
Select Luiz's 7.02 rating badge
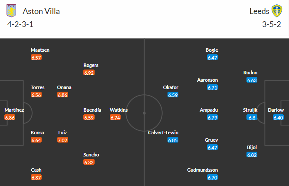[x=63, y=140]
